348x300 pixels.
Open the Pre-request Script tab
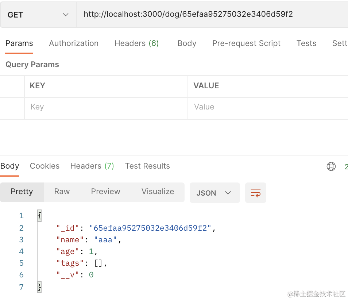click(246, 43)
